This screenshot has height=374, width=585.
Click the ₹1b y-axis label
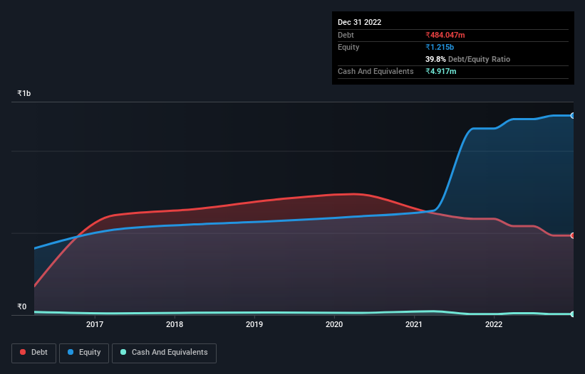[24, 93]
